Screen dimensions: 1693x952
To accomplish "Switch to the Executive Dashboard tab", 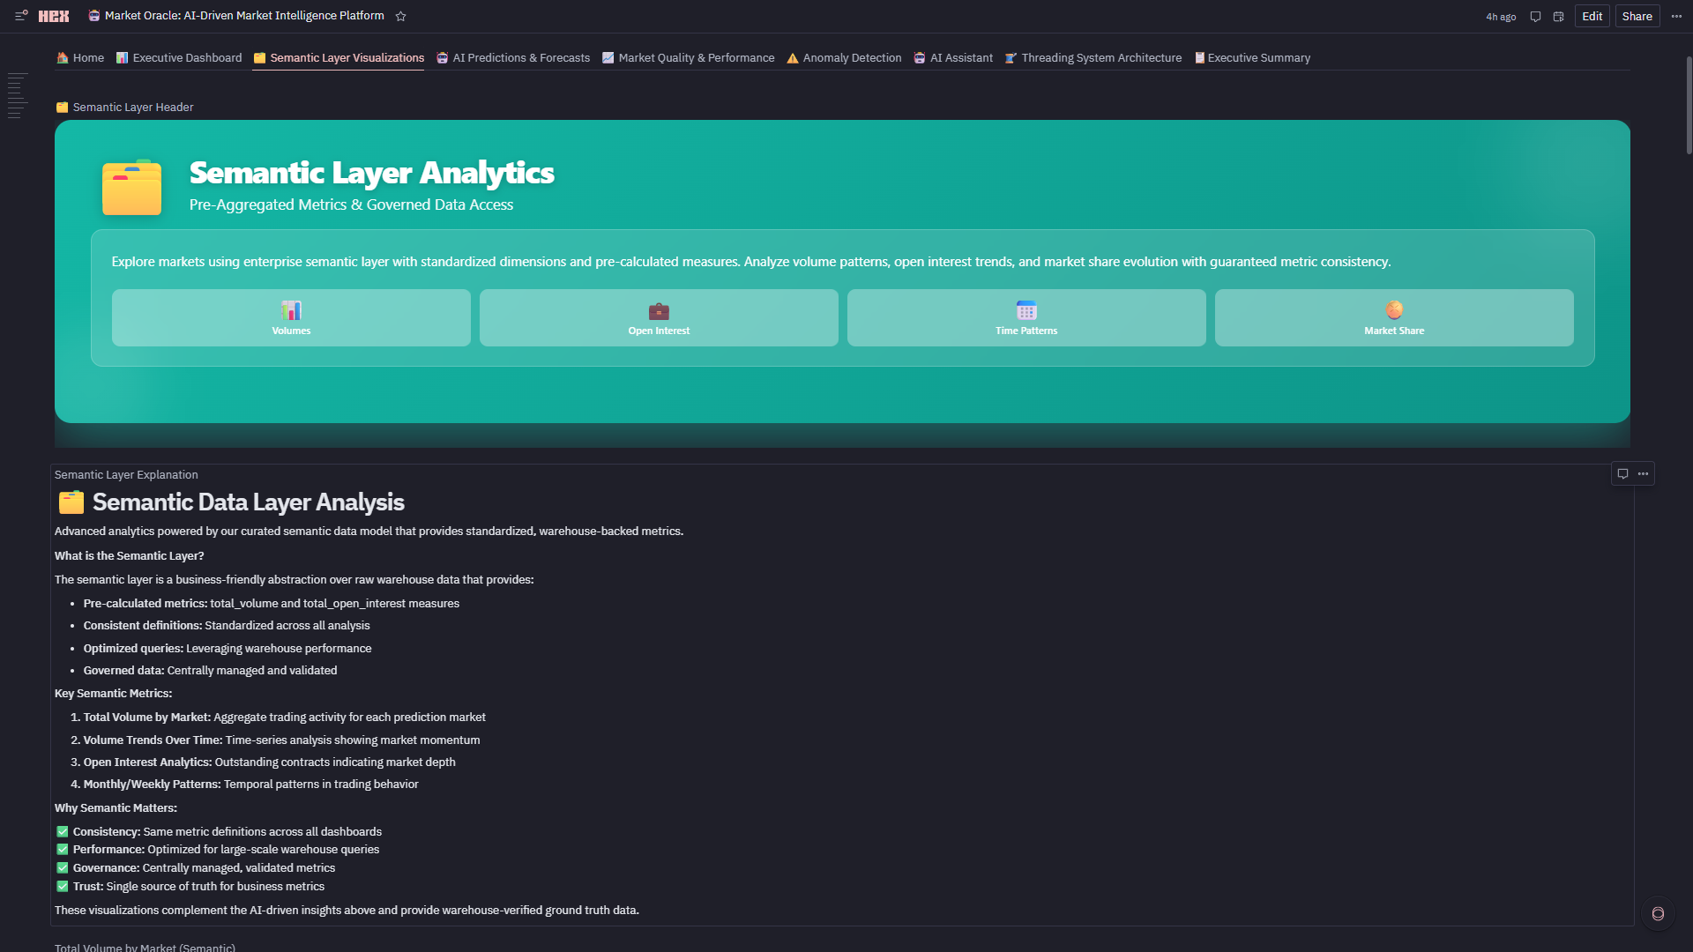I will [x=179, y=58].
